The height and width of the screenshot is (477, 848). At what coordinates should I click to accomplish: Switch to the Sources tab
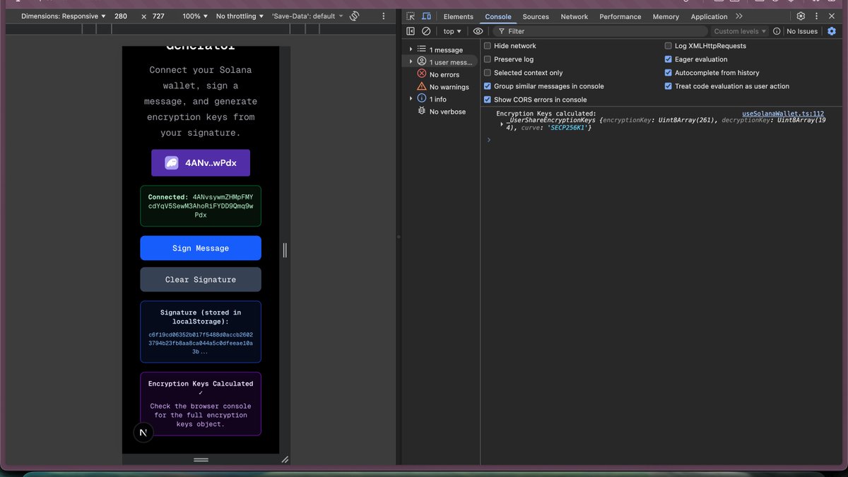pos(536,16)
